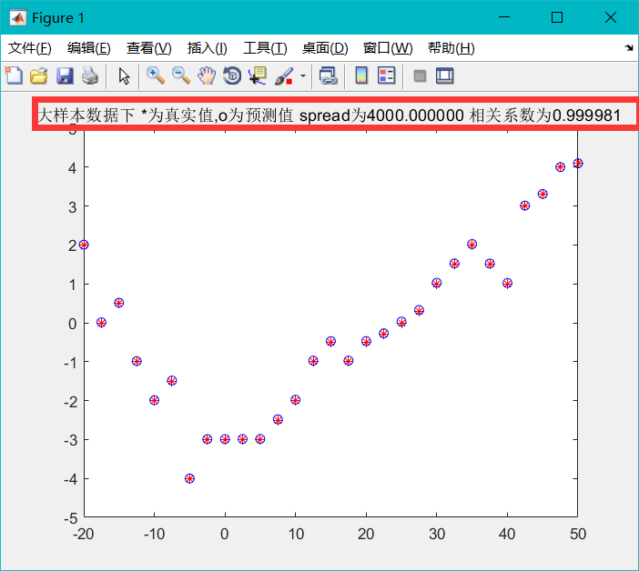Open the 窗口(W) menu
The width and height of the screenshot is (639, 571).
pos(388,48)
